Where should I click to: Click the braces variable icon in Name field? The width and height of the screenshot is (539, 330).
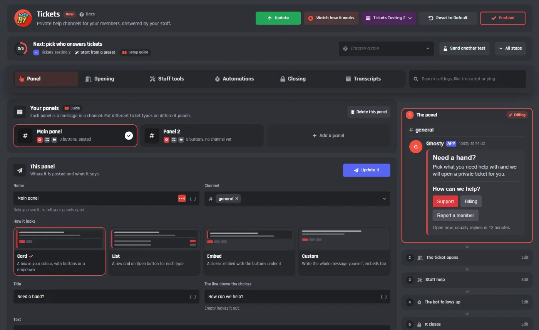[x=193, y=198]
